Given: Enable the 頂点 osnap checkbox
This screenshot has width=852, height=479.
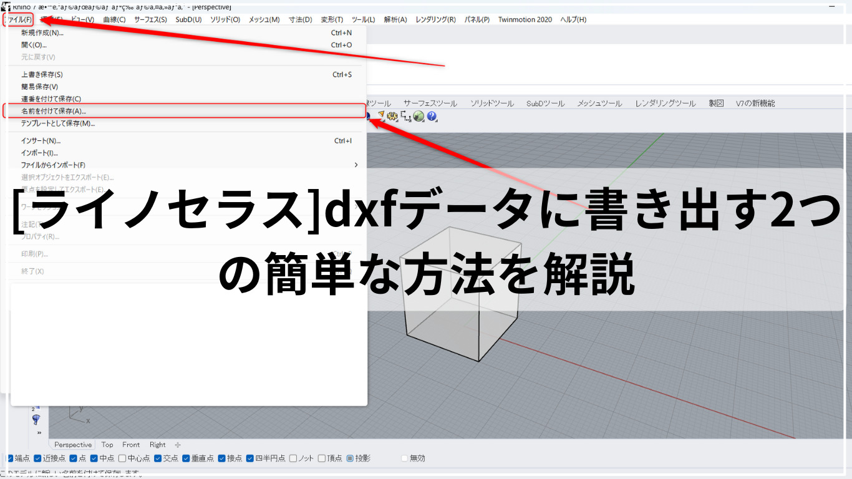Looking at the screenshot, I should [322, 458].
